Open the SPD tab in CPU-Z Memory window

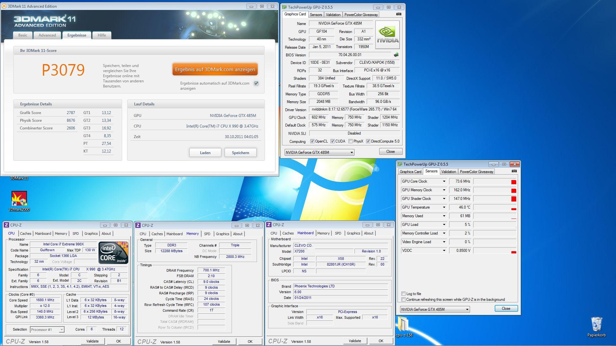tap(207, 234)
